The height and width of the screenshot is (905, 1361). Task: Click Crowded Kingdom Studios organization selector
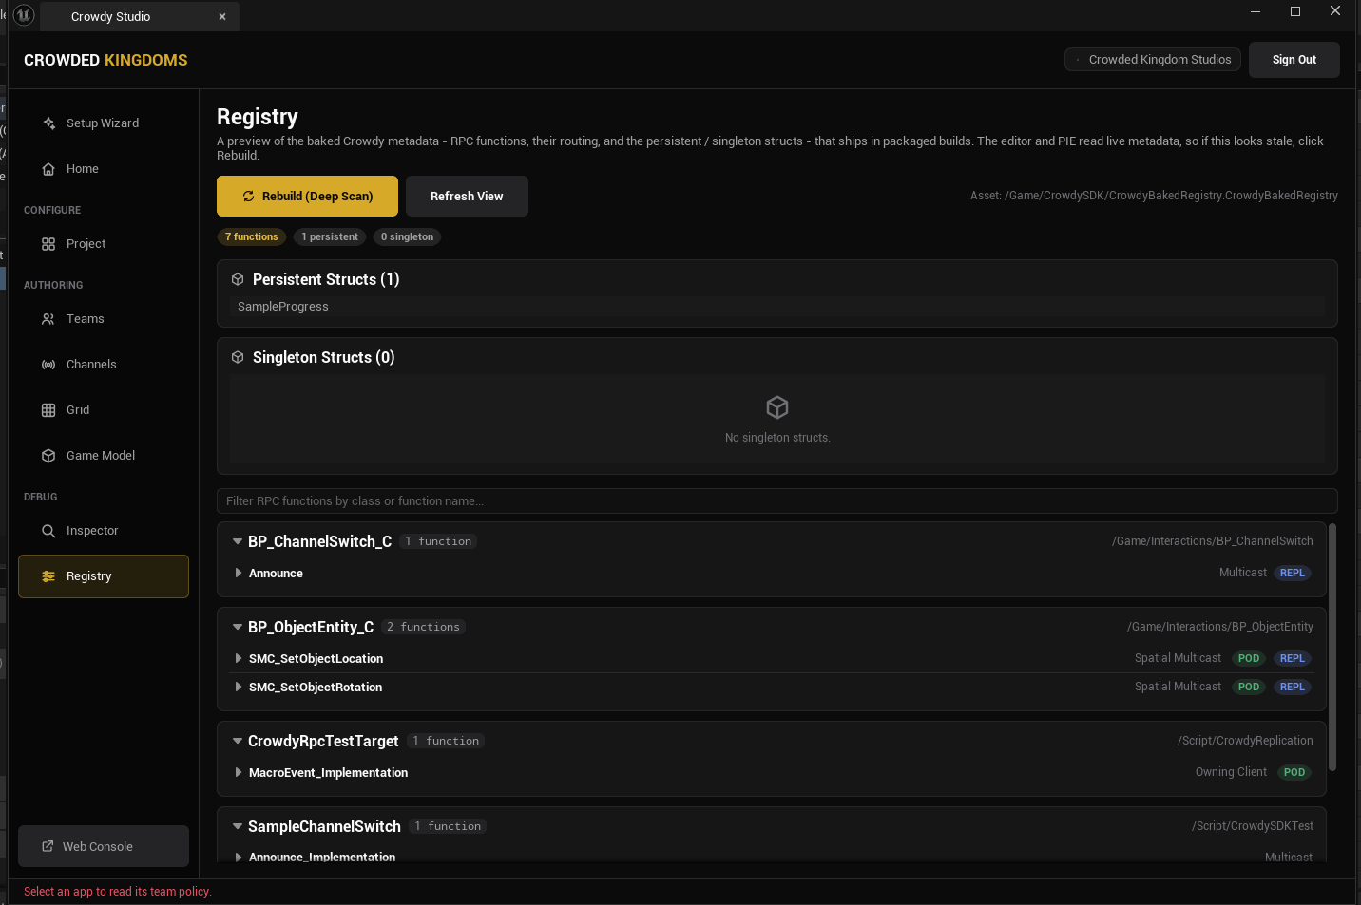point(1153,59)
